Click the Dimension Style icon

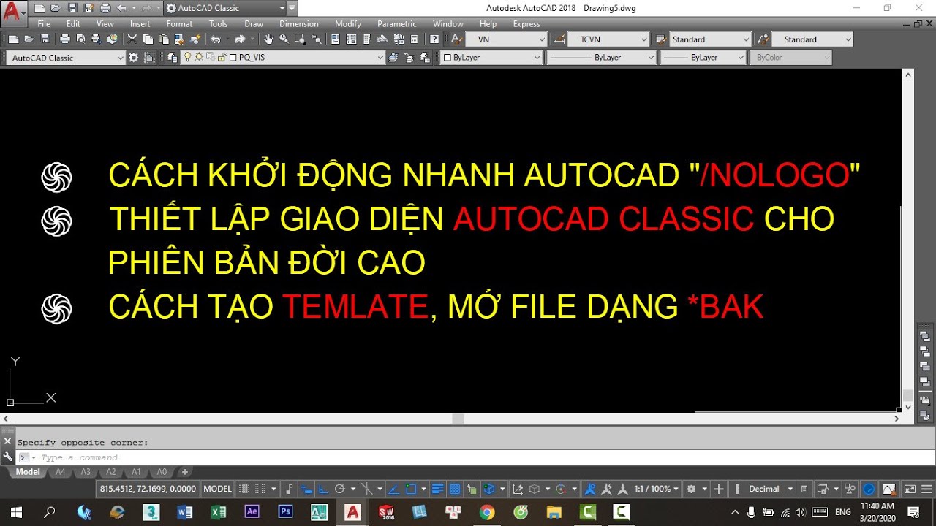pos(559,39)
